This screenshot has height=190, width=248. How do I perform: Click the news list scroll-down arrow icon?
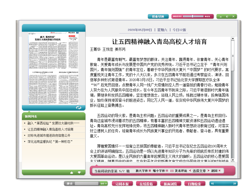click(x=79, y=173)
